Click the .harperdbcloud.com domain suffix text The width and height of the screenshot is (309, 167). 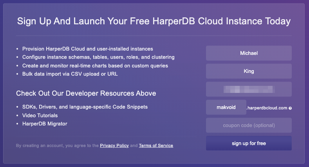coord(267,108)
